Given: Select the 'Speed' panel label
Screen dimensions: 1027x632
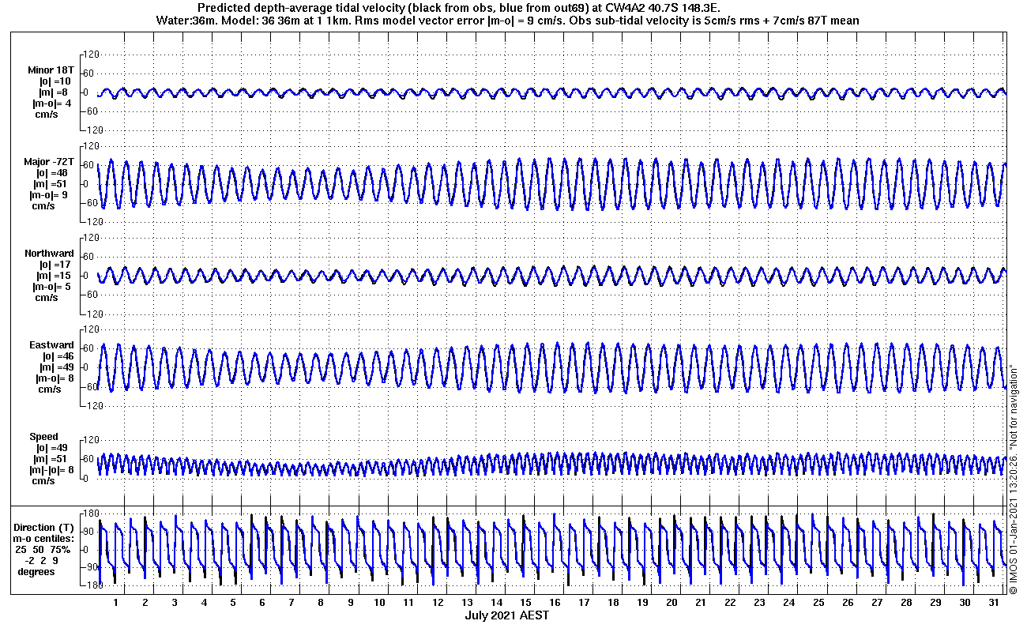Looking at the screenshot, I should coord(43,437).
